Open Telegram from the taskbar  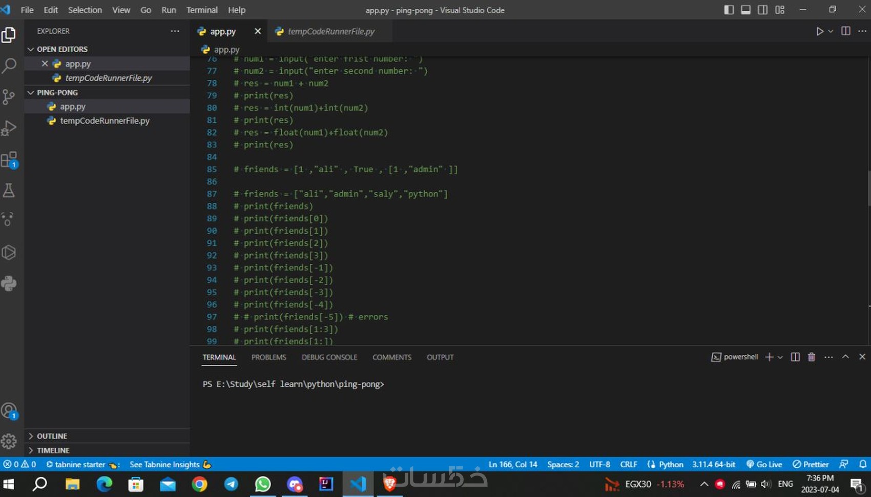(231, 484)
